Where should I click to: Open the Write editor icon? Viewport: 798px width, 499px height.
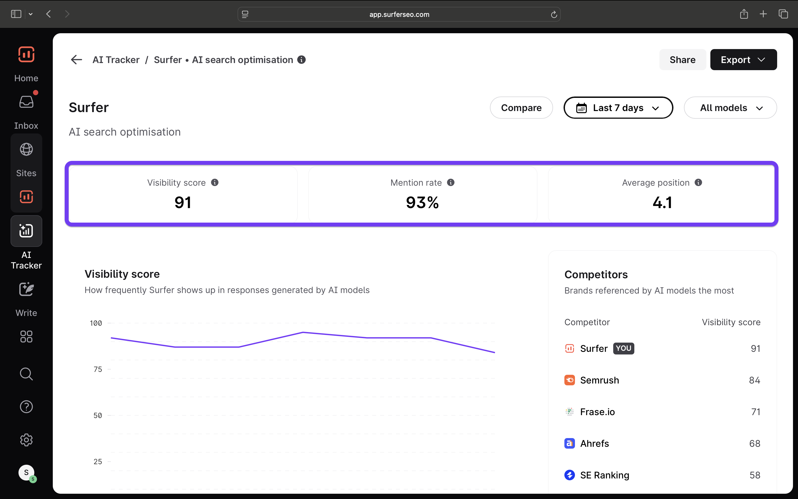click(x=26, y=289)
